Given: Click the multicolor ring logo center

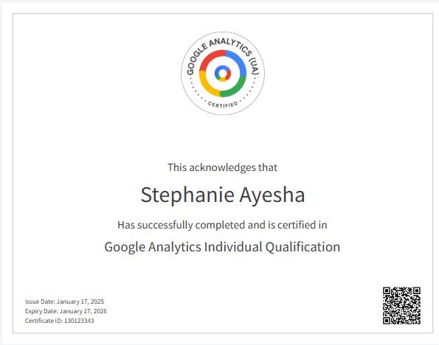Looking at the screenshot, I should [223, 73].
